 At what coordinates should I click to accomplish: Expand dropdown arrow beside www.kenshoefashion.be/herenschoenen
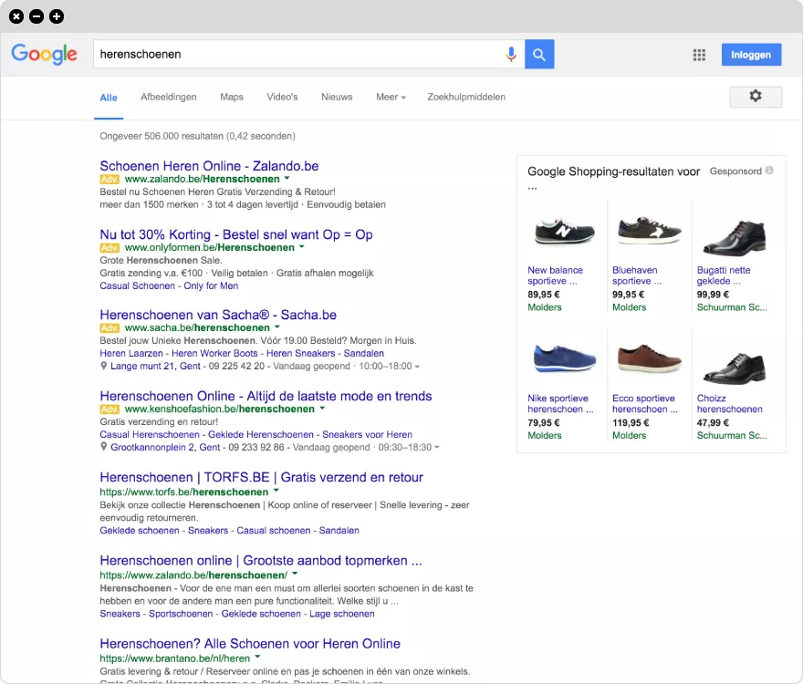point(322,408)
